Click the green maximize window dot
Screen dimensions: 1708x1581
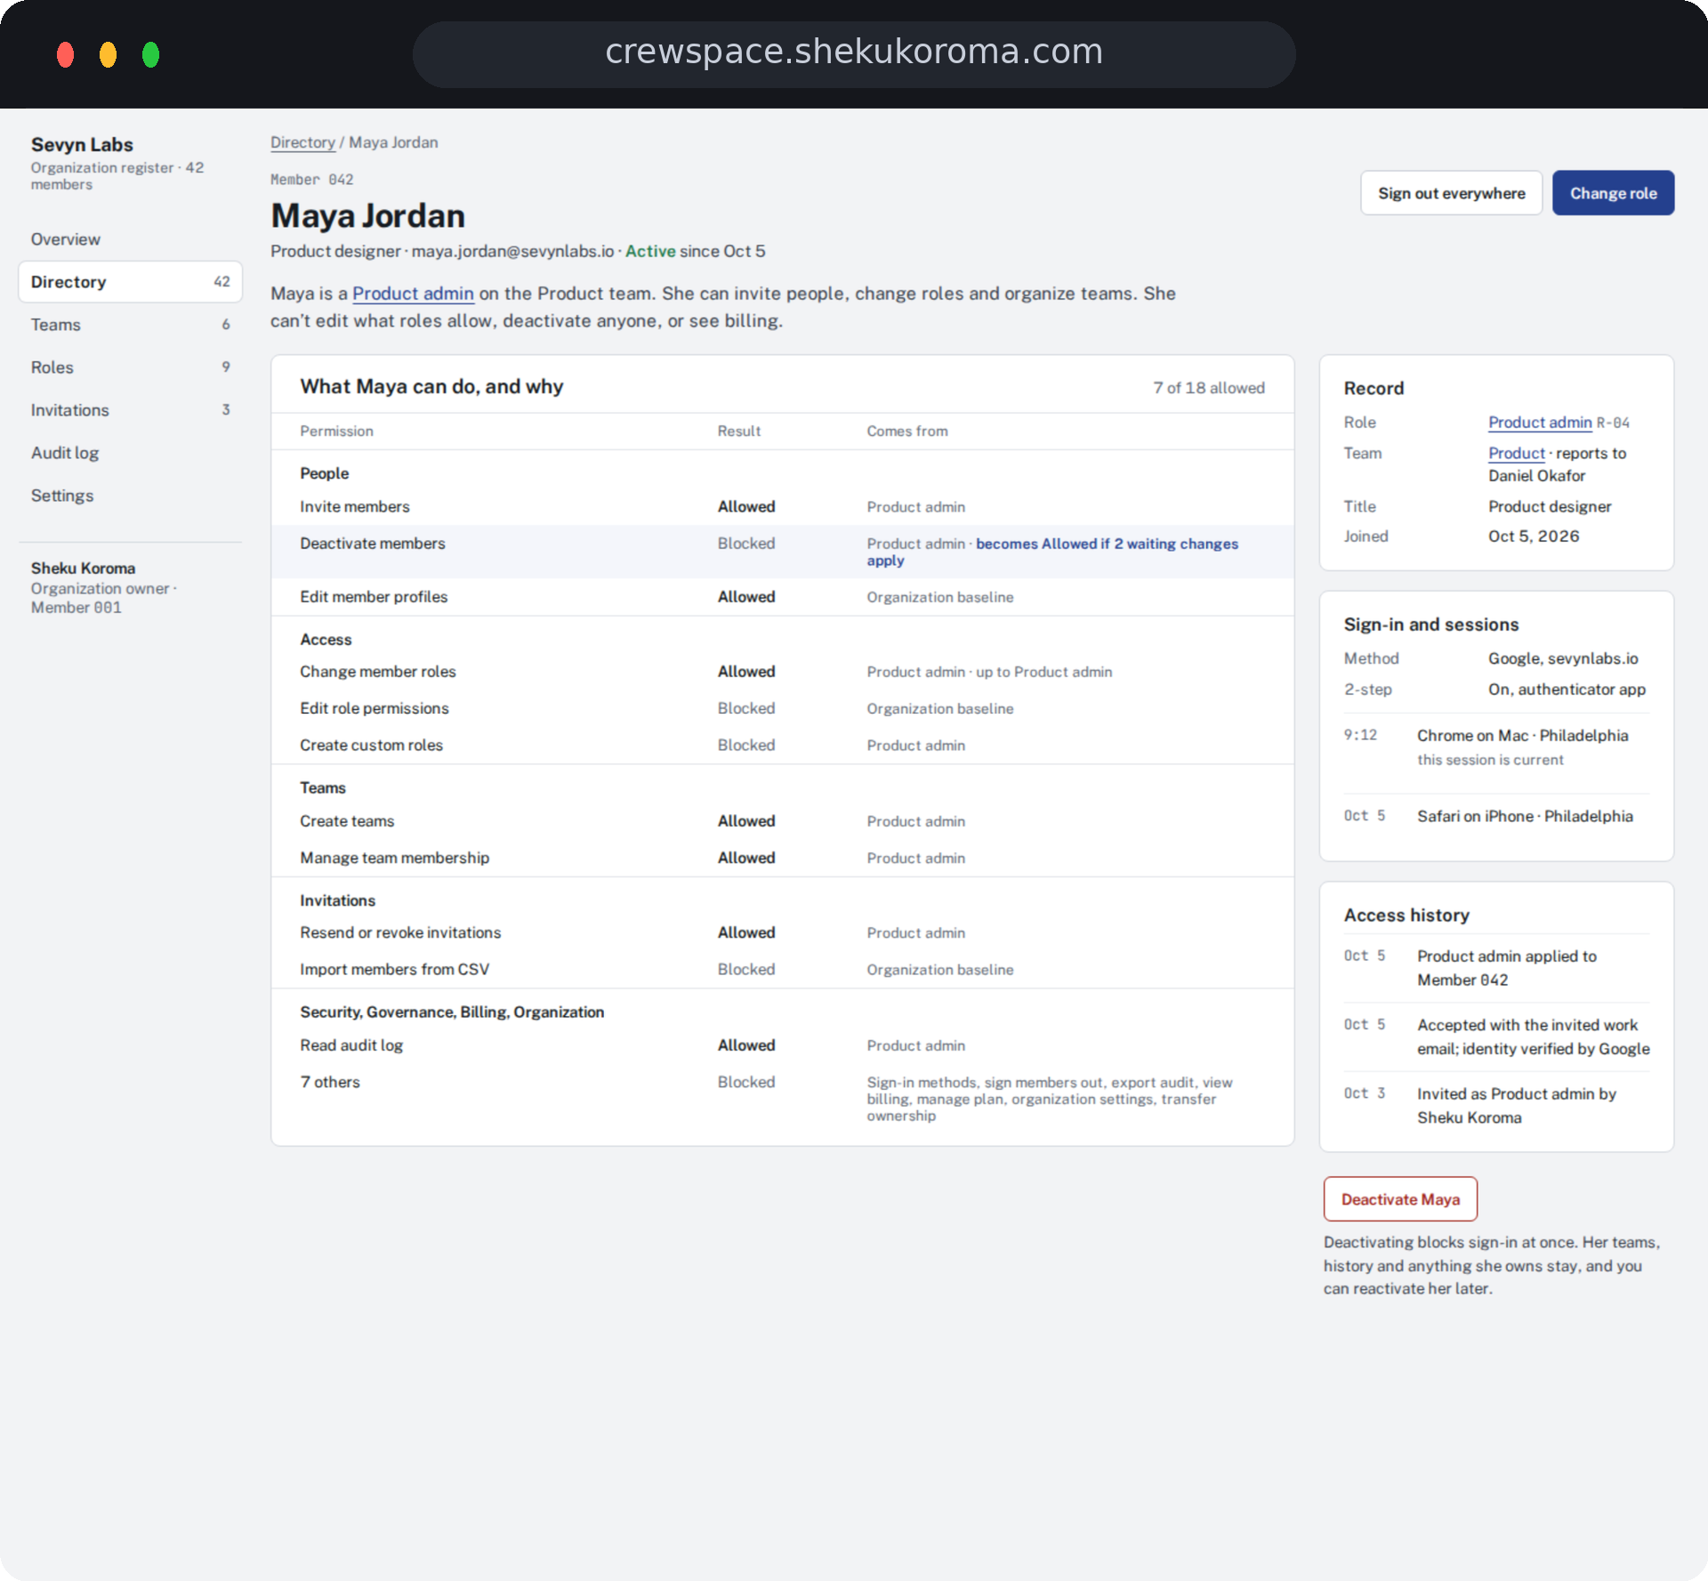coord(150,54)
